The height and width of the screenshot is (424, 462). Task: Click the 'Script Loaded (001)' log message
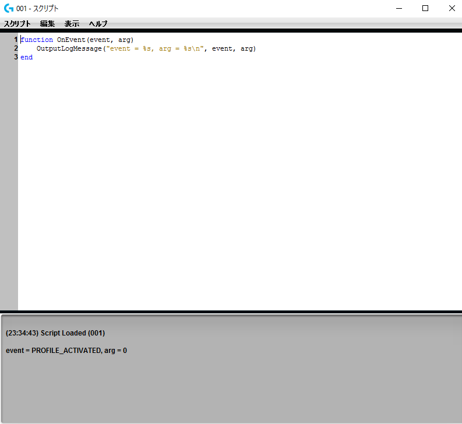pyautogui.click(x=55, y=333)
